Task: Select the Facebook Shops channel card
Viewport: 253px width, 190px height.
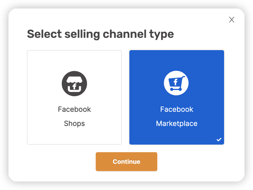Action: coord(74,97)
